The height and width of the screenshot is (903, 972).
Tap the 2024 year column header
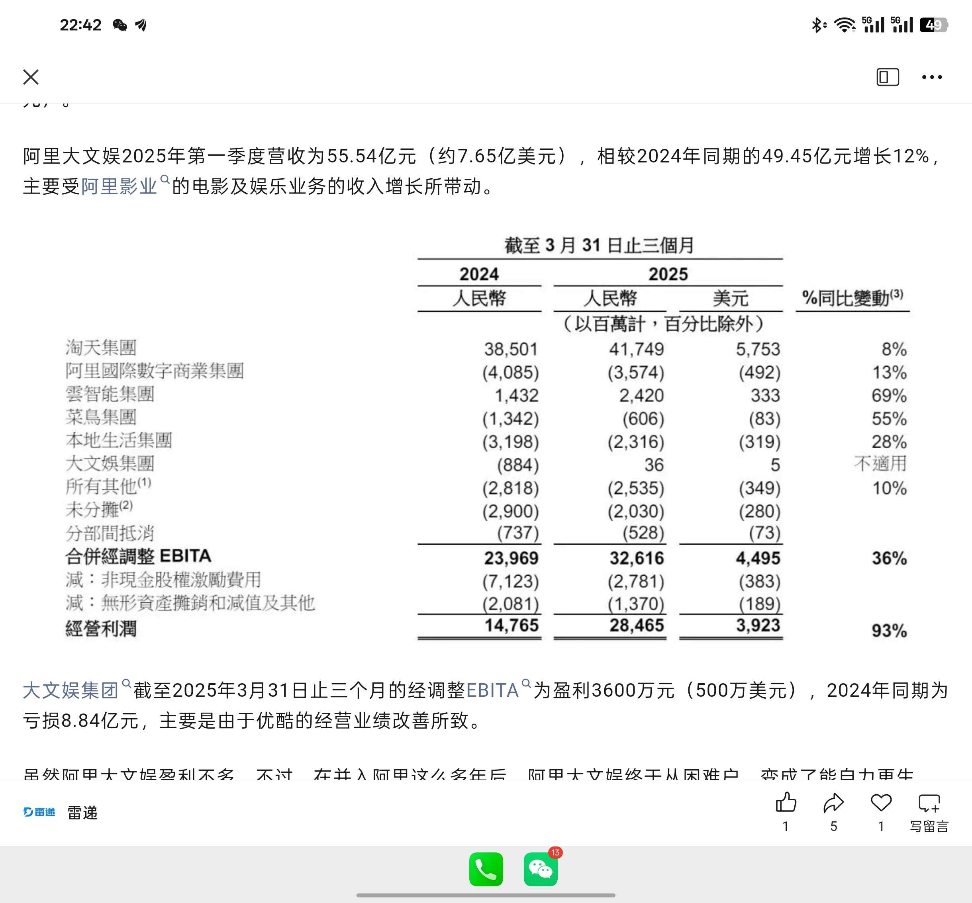point(479,274)
